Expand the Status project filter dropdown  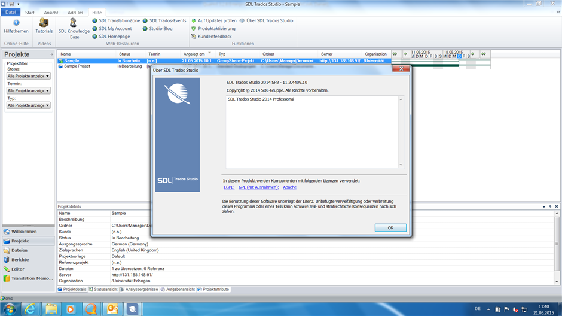pyautogui.click(x=48, y=76)
